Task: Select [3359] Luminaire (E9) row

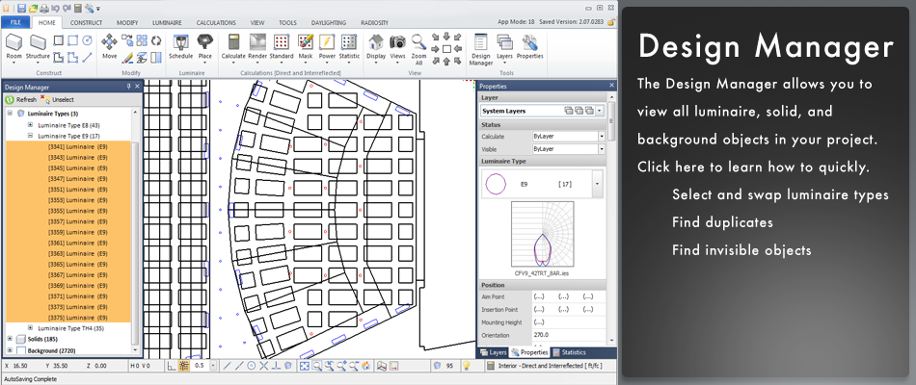Action: [x=67, y=232]
